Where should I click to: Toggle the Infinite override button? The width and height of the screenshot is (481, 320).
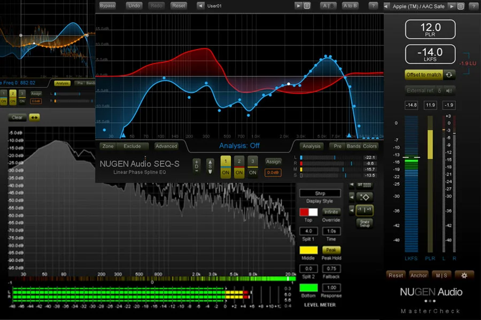331,212
